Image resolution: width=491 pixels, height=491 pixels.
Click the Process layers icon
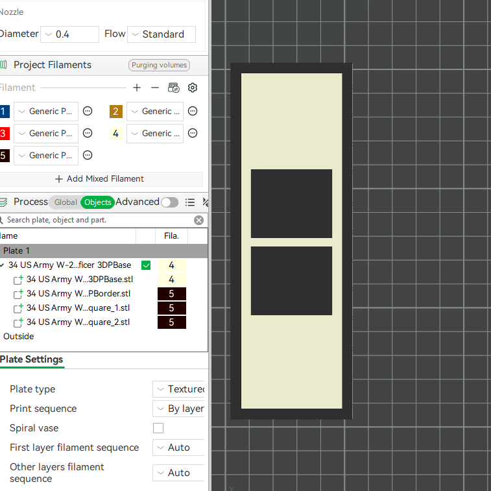[x=3, y=202]
